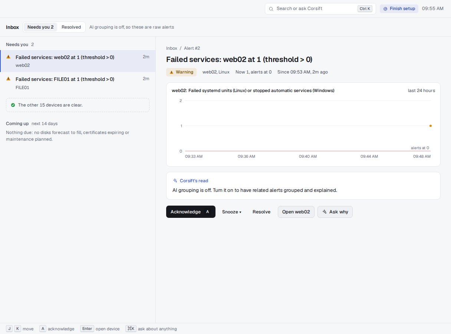This screenshot has height=334, width=451.
Task: Click the Finish setup target icon
Action: (x=385, y=9)
